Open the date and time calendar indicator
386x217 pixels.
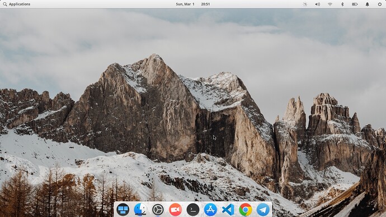(x=193, y=4)
